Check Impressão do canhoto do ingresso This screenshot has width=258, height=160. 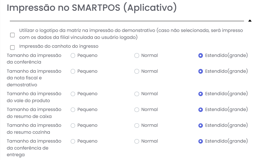(x=12, y=47)
